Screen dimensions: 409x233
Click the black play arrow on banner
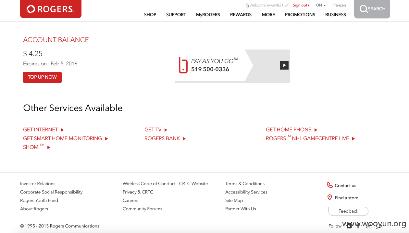(x=284, y=65)
